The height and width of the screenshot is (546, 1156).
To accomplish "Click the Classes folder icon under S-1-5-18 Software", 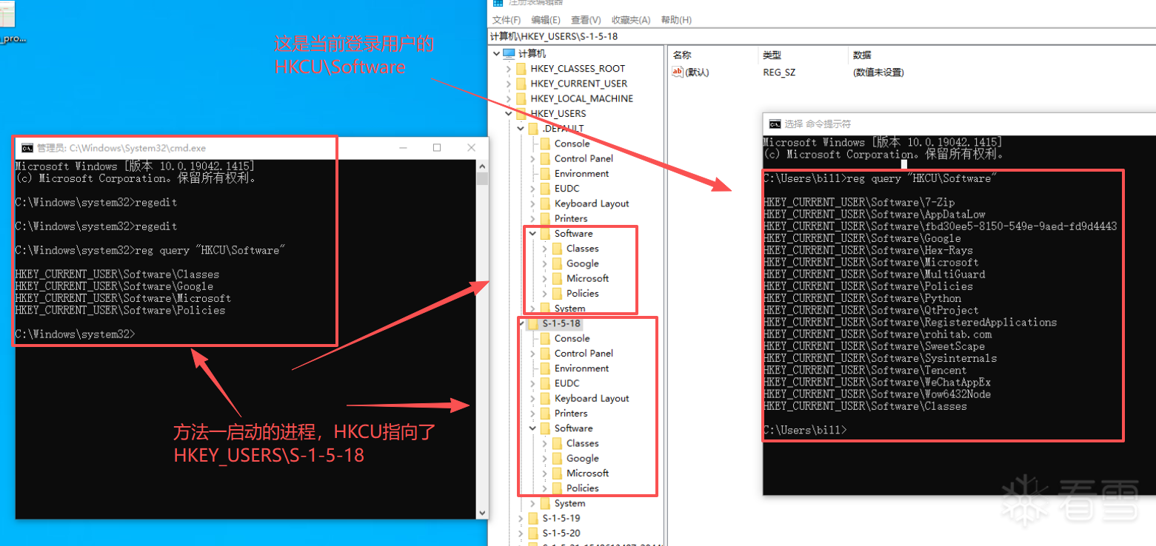I will (x=558, y=443).
